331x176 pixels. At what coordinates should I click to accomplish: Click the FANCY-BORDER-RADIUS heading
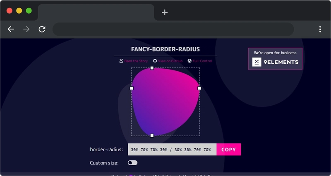tap(165, 49)
